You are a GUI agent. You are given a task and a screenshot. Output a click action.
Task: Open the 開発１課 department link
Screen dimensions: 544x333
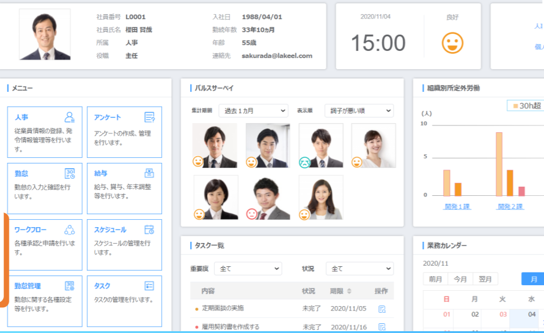[x=457, y=206]
